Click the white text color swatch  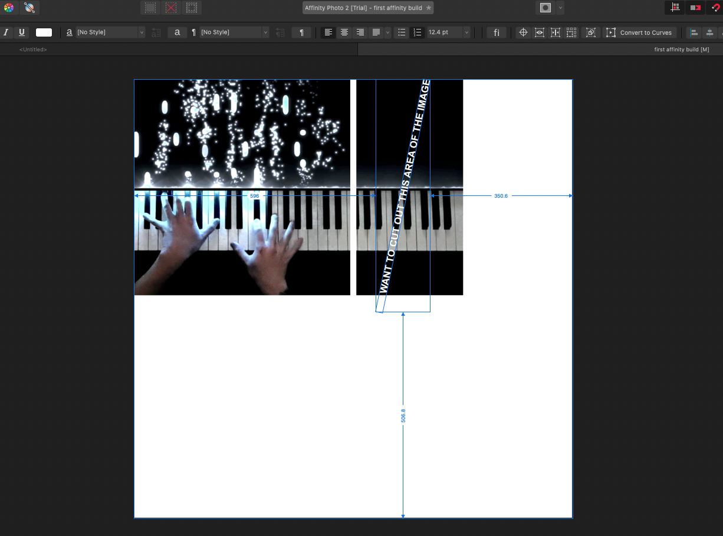(44, 32)
